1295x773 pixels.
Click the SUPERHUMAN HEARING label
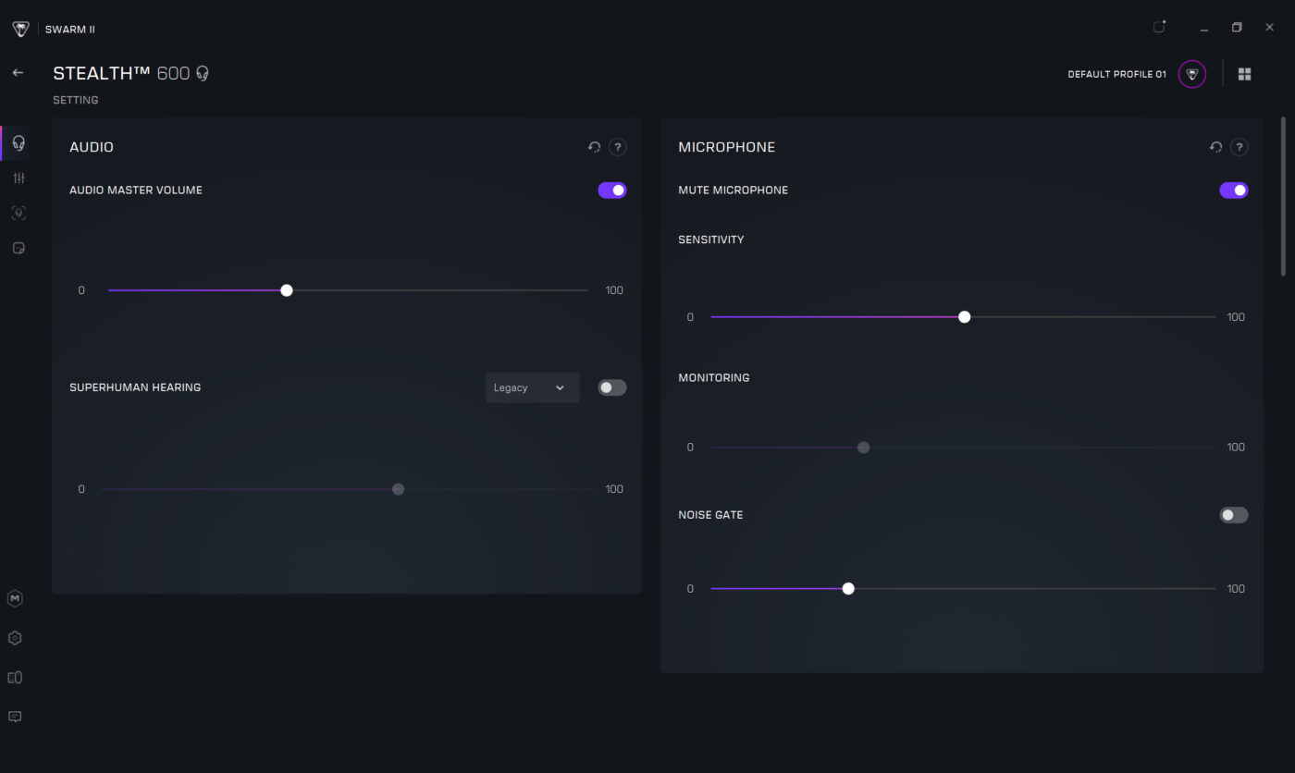[x=135, y=387]
